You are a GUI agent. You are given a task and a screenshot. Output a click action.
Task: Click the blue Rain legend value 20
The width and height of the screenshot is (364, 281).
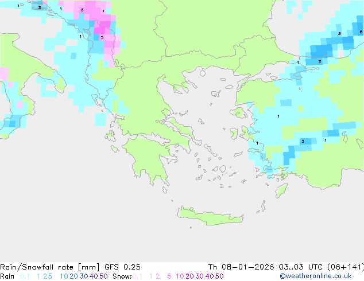click(x=73, y=276)
